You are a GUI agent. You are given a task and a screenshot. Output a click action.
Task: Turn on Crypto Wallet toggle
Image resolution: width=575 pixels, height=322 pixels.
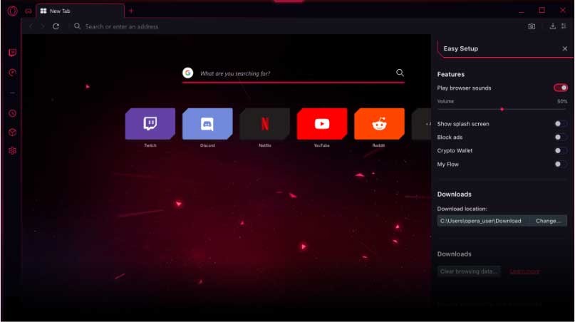click(561, 150)
